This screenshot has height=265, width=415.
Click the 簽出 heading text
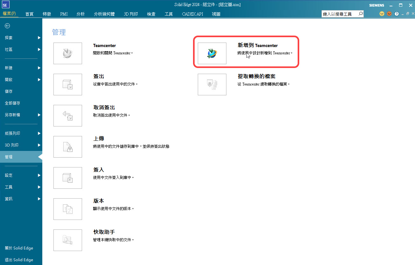click(x=99, y=77)
